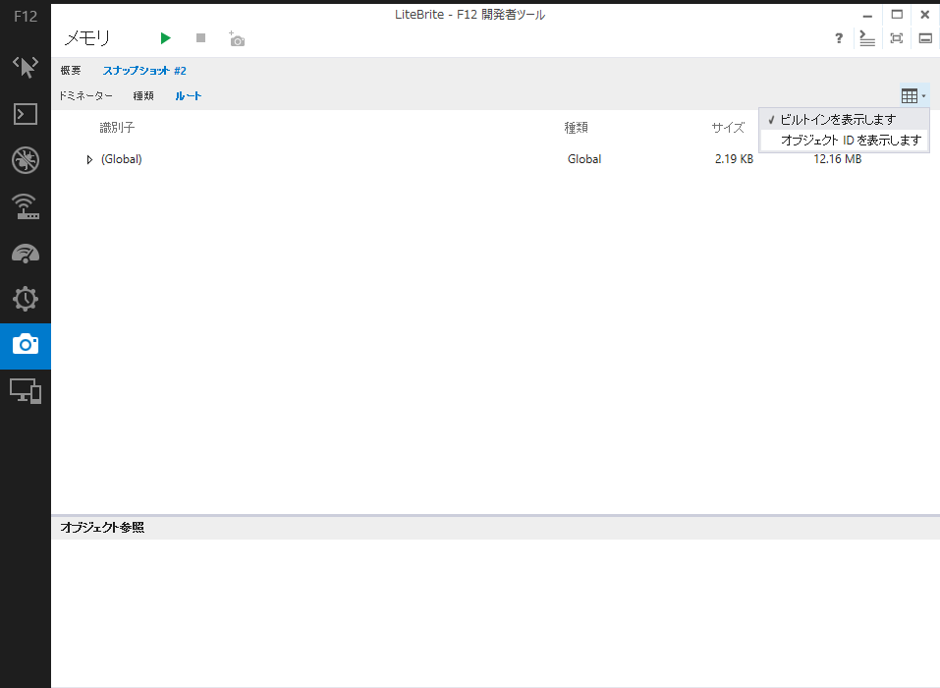The image size is (940, 688).
Task: Open the Profiler tool
Action: pyautogui.click(x=25, y=299)
